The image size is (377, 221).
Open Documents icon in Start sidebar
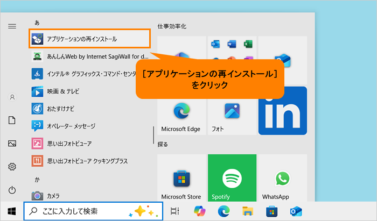pyautogui.click(x=12, y=120)
